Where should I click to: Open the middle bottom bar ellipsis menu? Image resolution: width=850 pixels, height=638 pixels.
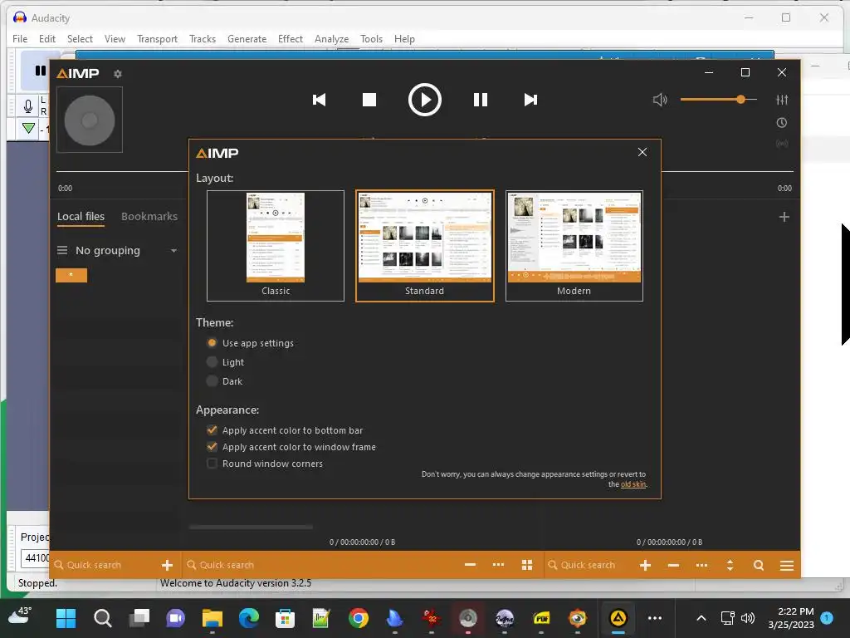coord(498,565)
